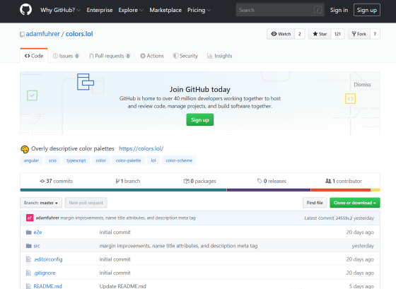Open the colors.lol repository link
396x289 pixels.
(79, 34)
